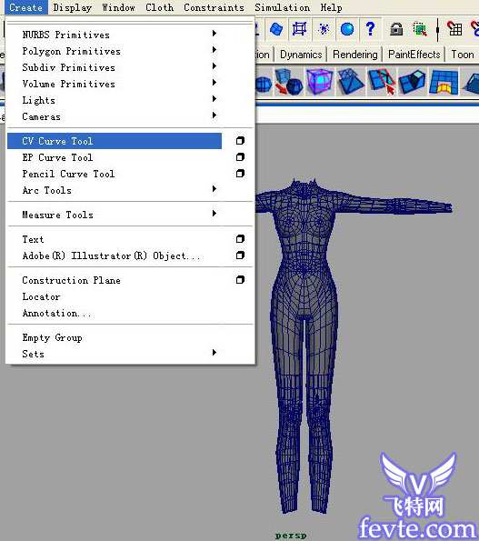Expand the Measure Tools submenu arrow
The image size is (479, 541).
point(215,214)
